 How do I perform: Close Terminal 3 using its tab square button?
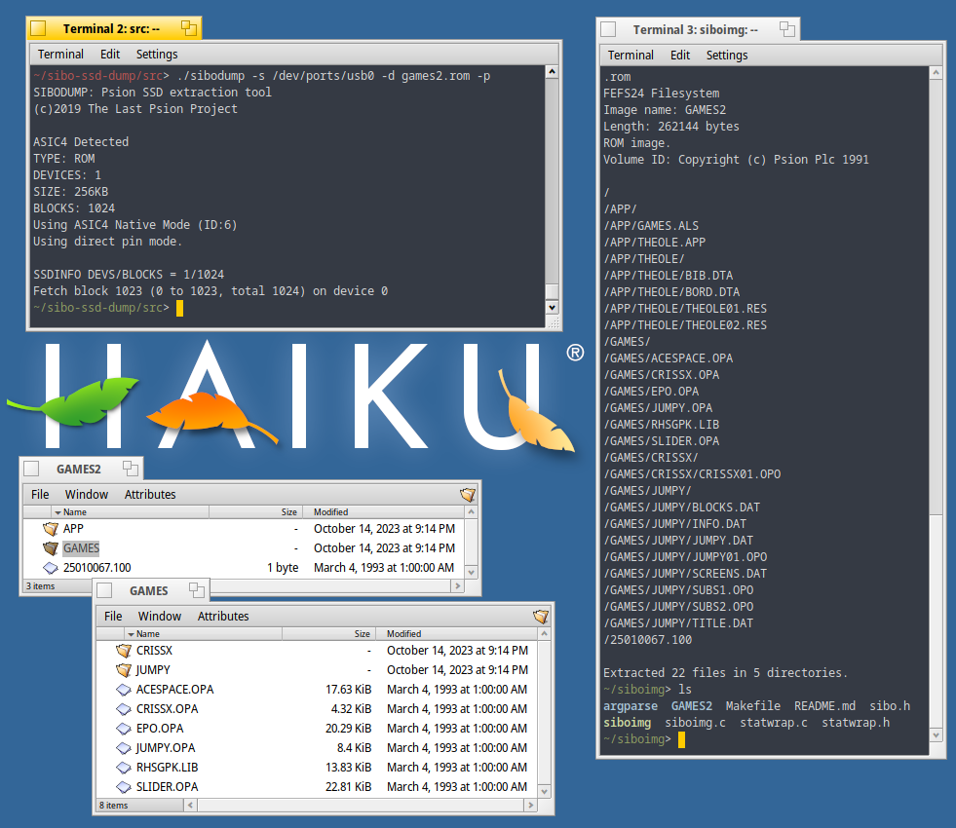coord(608,29)
